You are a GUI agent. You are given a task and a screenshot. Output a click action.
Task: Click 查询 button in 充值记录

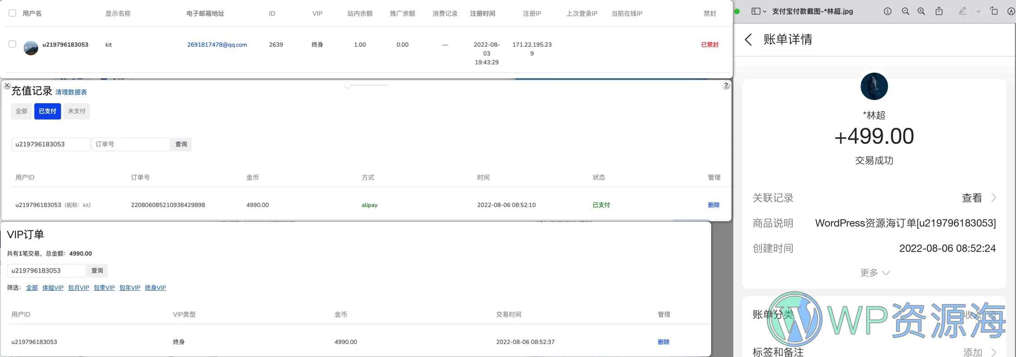181,144
